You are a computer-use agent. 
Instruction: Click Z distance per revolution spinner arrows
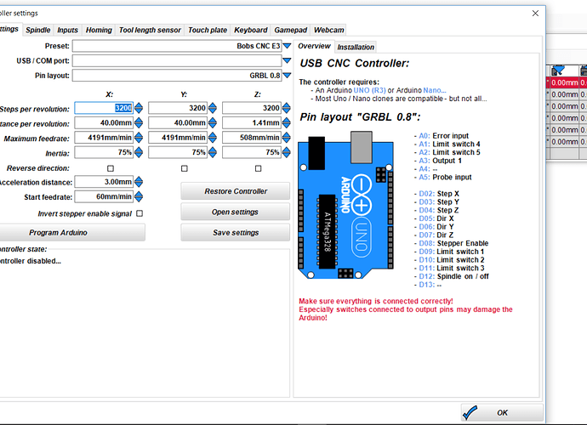pos(287,123)
